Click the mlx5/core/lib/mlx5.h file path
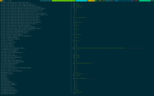The width and height of the screenshot is (154, 96). click(x=21, y=22)
